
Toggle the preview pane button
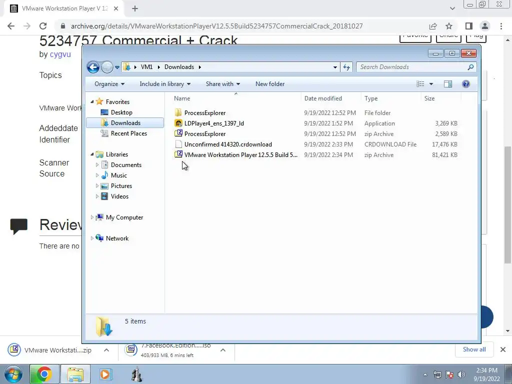coord(448,84)
